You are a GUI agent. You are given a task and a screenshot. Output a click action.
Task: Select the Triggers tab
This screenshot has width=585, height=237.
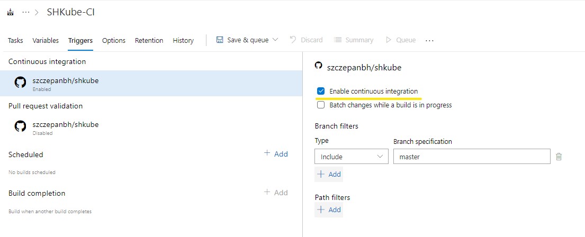(x=80, y=40)
